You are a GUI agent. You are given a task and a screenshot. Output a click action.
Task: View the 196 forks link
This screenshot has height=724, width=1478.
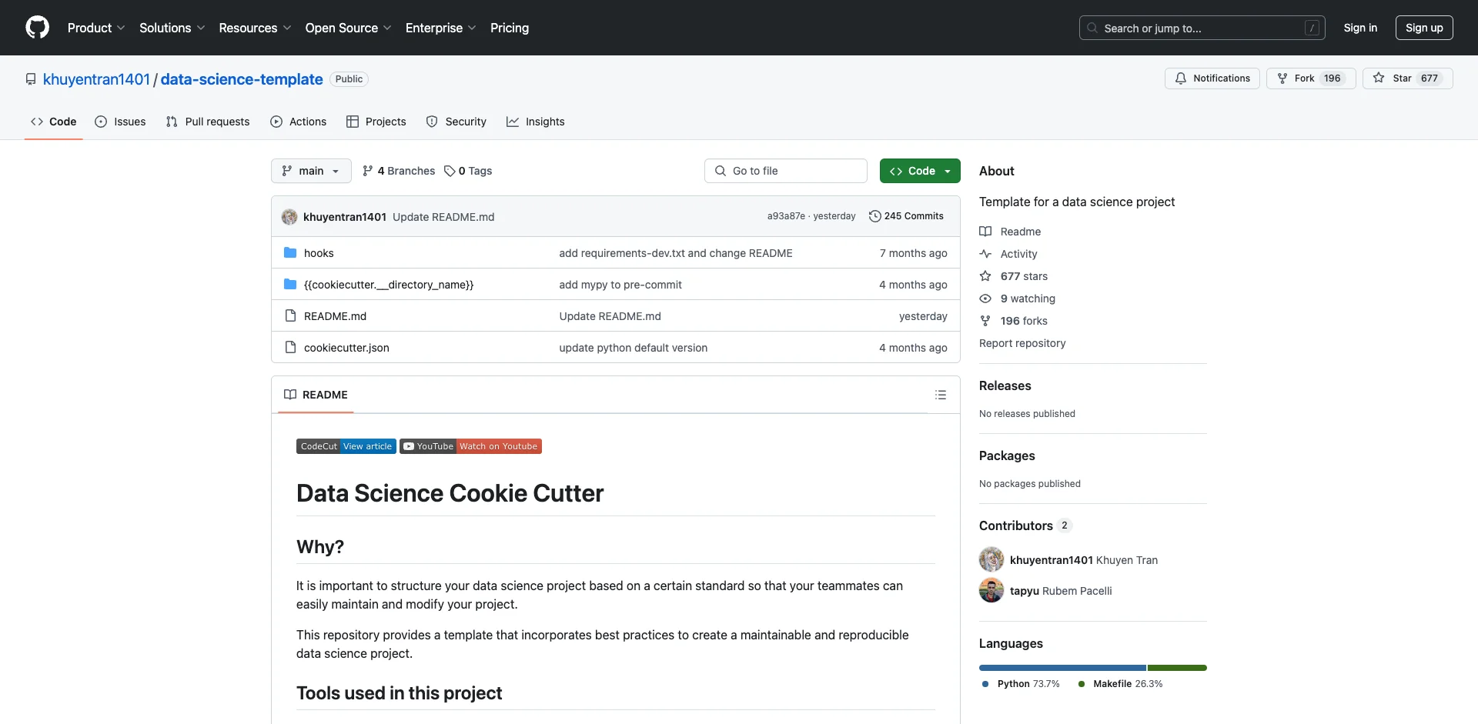point(1014,321)
